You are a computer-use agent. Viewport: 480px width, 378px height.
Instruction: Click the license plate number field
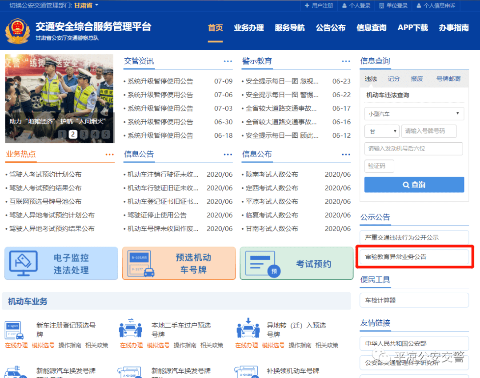pos(429,131)
